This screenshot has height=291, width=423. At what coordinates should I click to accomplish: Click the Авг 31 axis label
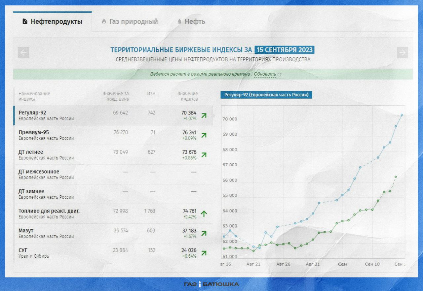pyautogui.click(x=313, y=264)
